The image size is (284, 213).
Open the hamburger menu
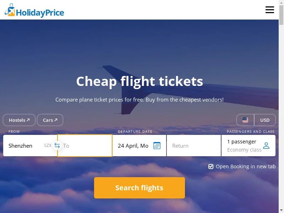point(270,10)
